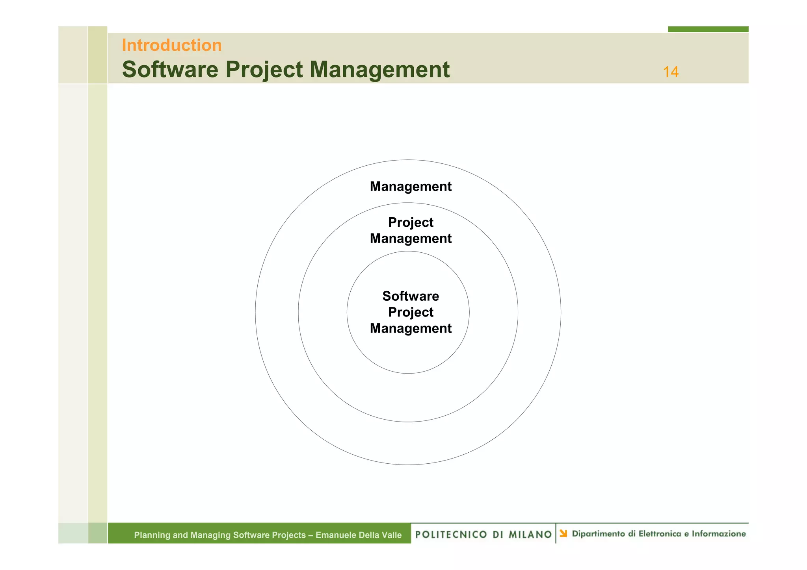Viewport: 807px width, 570px height.
Task: Click 'Dipartimento di Elettronica e Informazione' text
Action: [x=659, y=534]
